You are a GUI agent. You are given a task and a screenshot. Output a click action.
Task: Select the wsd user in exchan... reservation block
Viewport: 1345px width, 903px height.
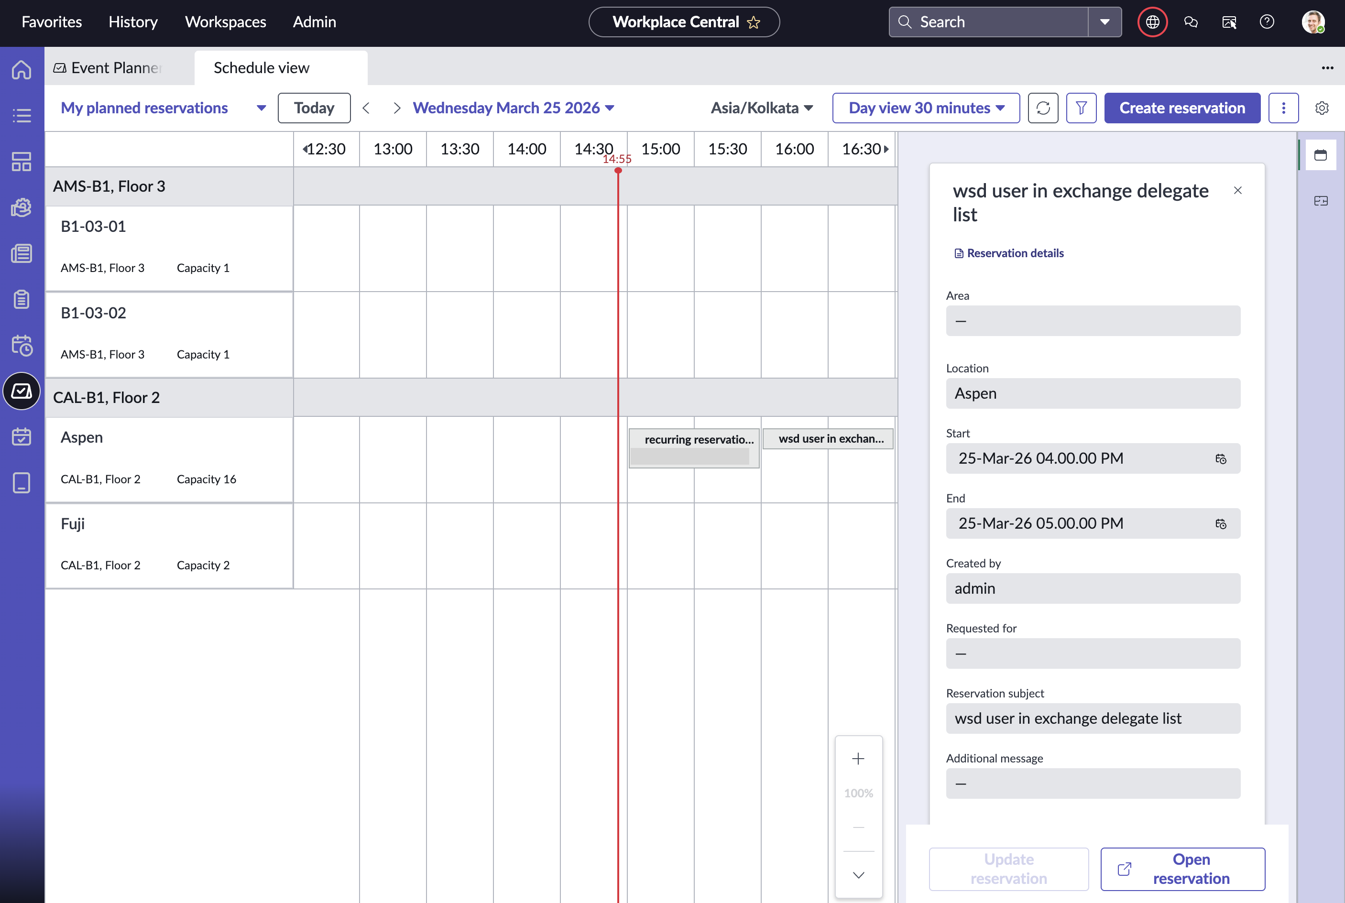[x=828, y=439]
